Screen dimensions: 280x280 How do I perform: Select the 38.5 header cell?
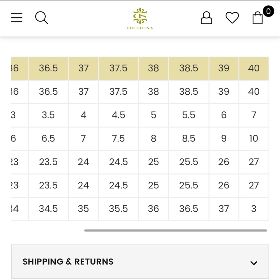[188, 68]
